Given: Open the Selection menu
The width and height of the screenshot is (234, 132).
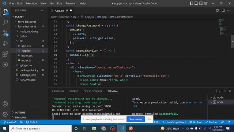Looking at the screenshot, I should pyautogui.click(x=31, y=3).
